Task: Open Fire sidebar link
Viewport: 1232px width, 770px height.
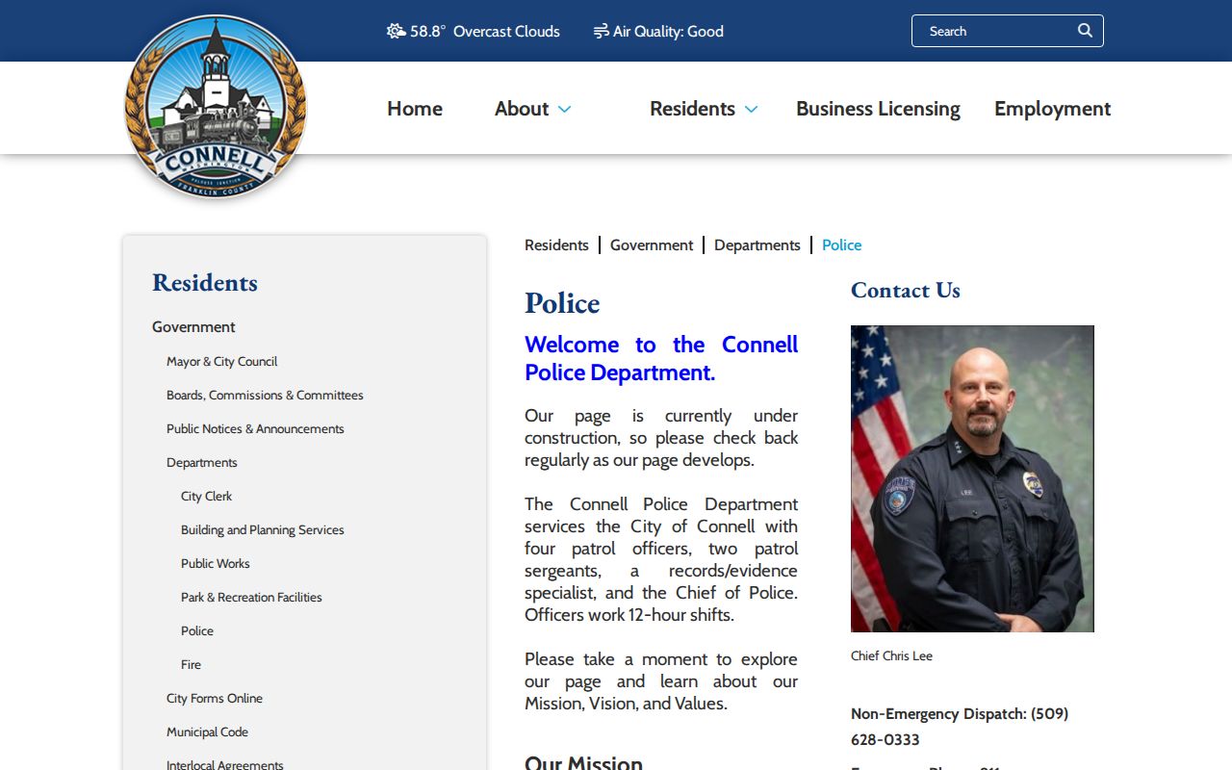Action: coord(191,665)
